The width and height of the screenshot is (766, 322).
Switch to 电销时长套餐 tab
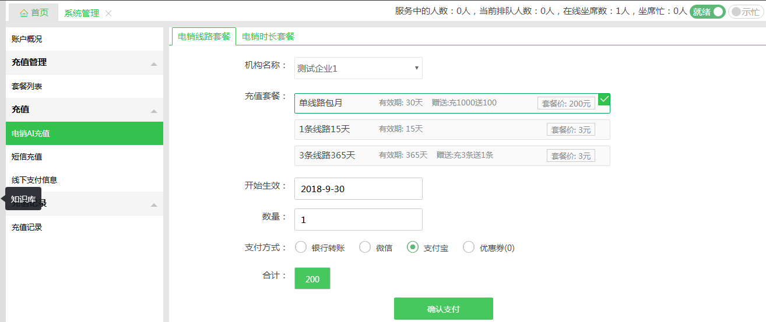268,37
